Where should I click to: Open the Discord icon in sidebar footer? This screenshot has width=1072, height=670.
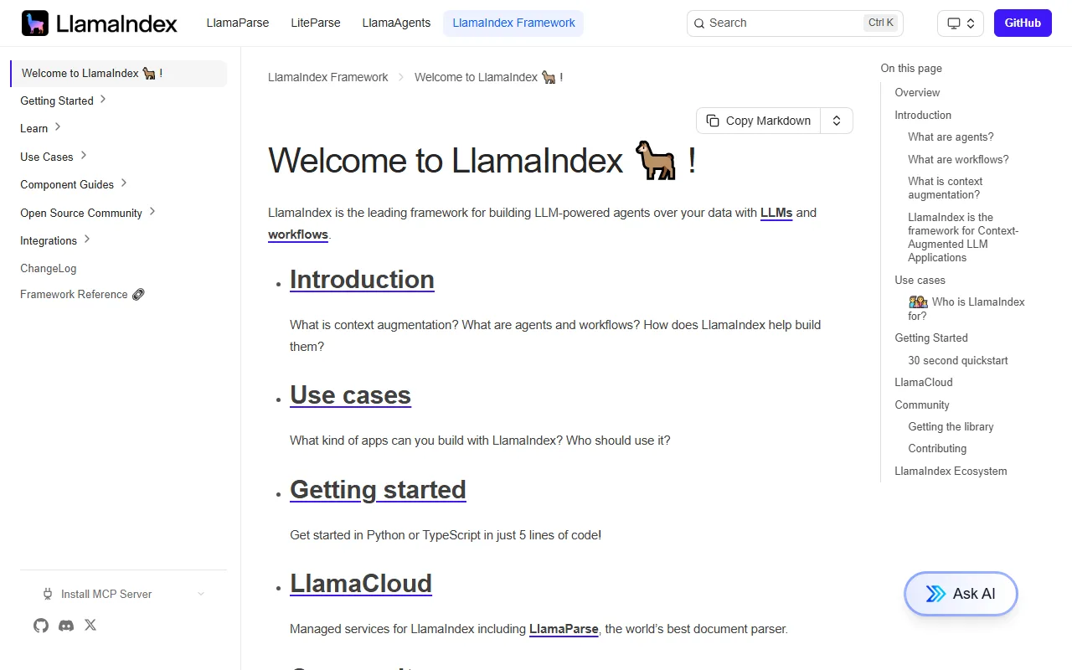coord(66,626)
